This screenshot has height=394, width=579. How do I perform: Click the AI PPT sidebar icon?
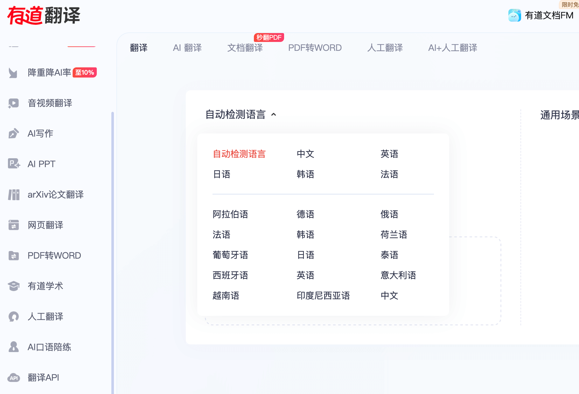[x=14, y=164]
